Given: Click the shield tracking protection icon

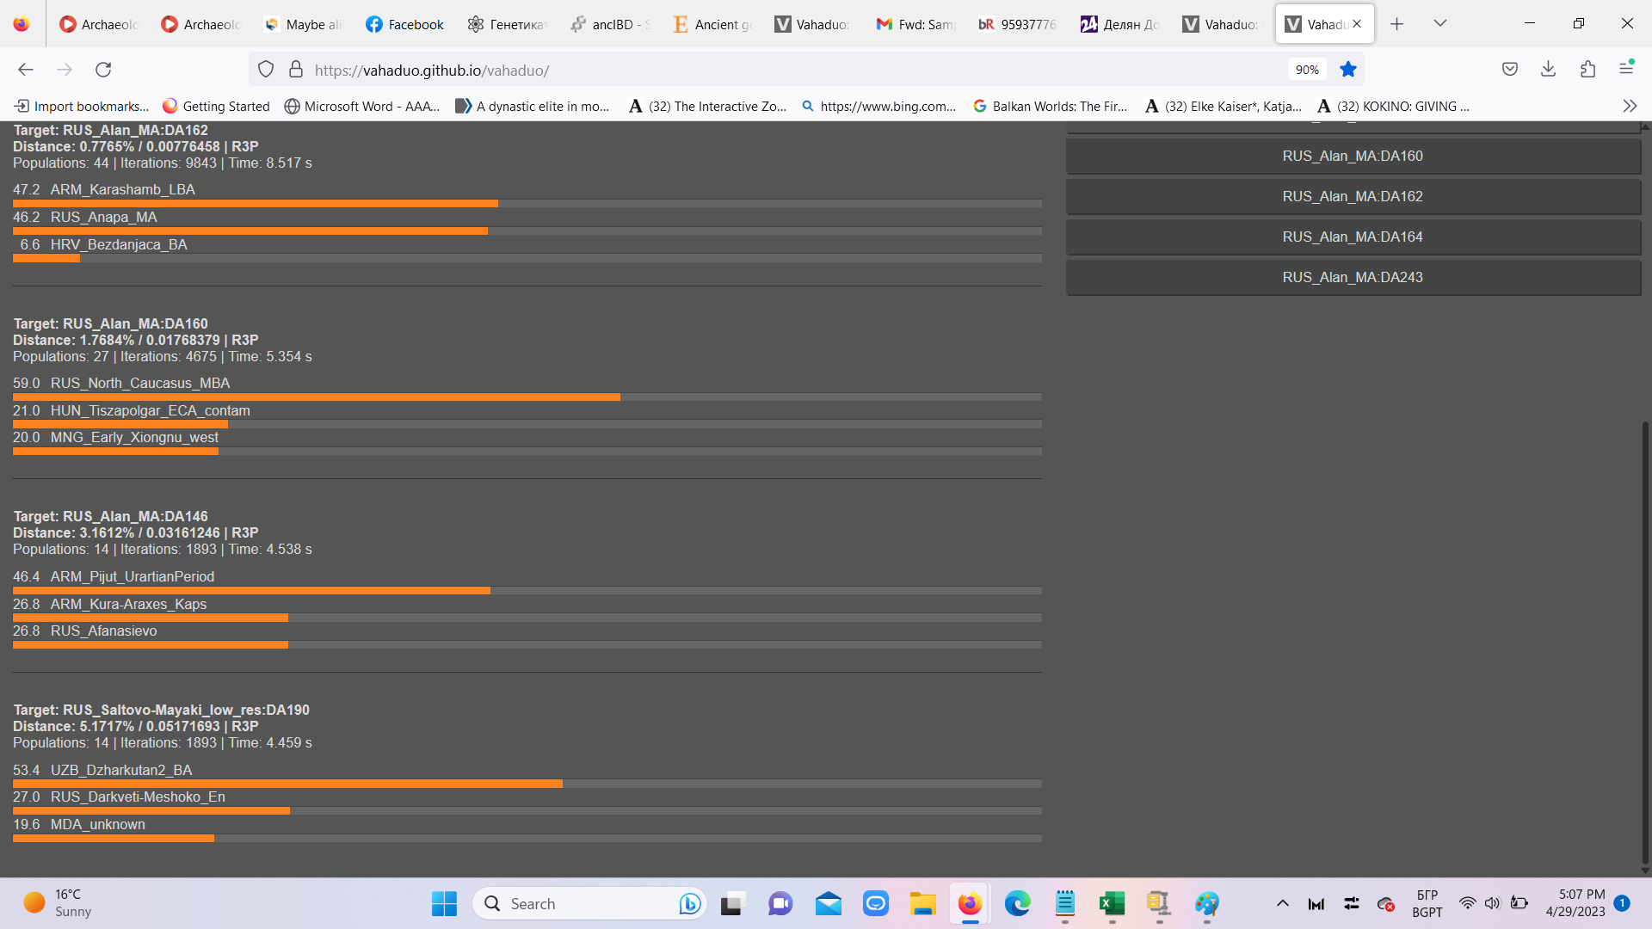Looking at the screenshot, I should [266, 70].
